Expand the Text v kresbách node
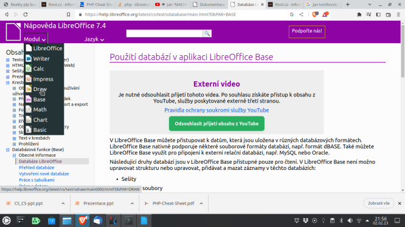Screen dimensions: 405x227 14,138
